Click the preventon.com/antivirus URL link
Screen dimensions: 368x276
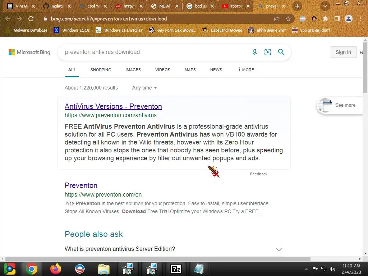click(111, 115)
